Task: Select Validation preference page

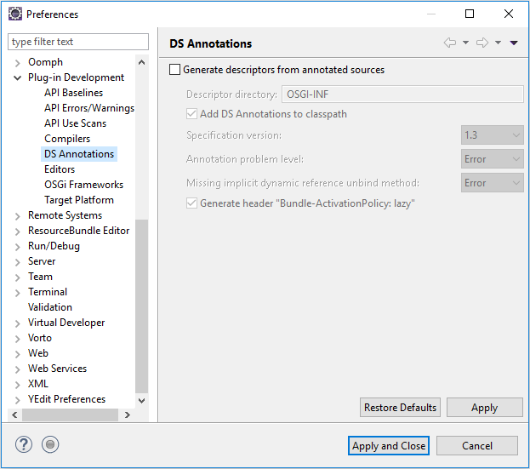Action: click(x=50, y=307)
